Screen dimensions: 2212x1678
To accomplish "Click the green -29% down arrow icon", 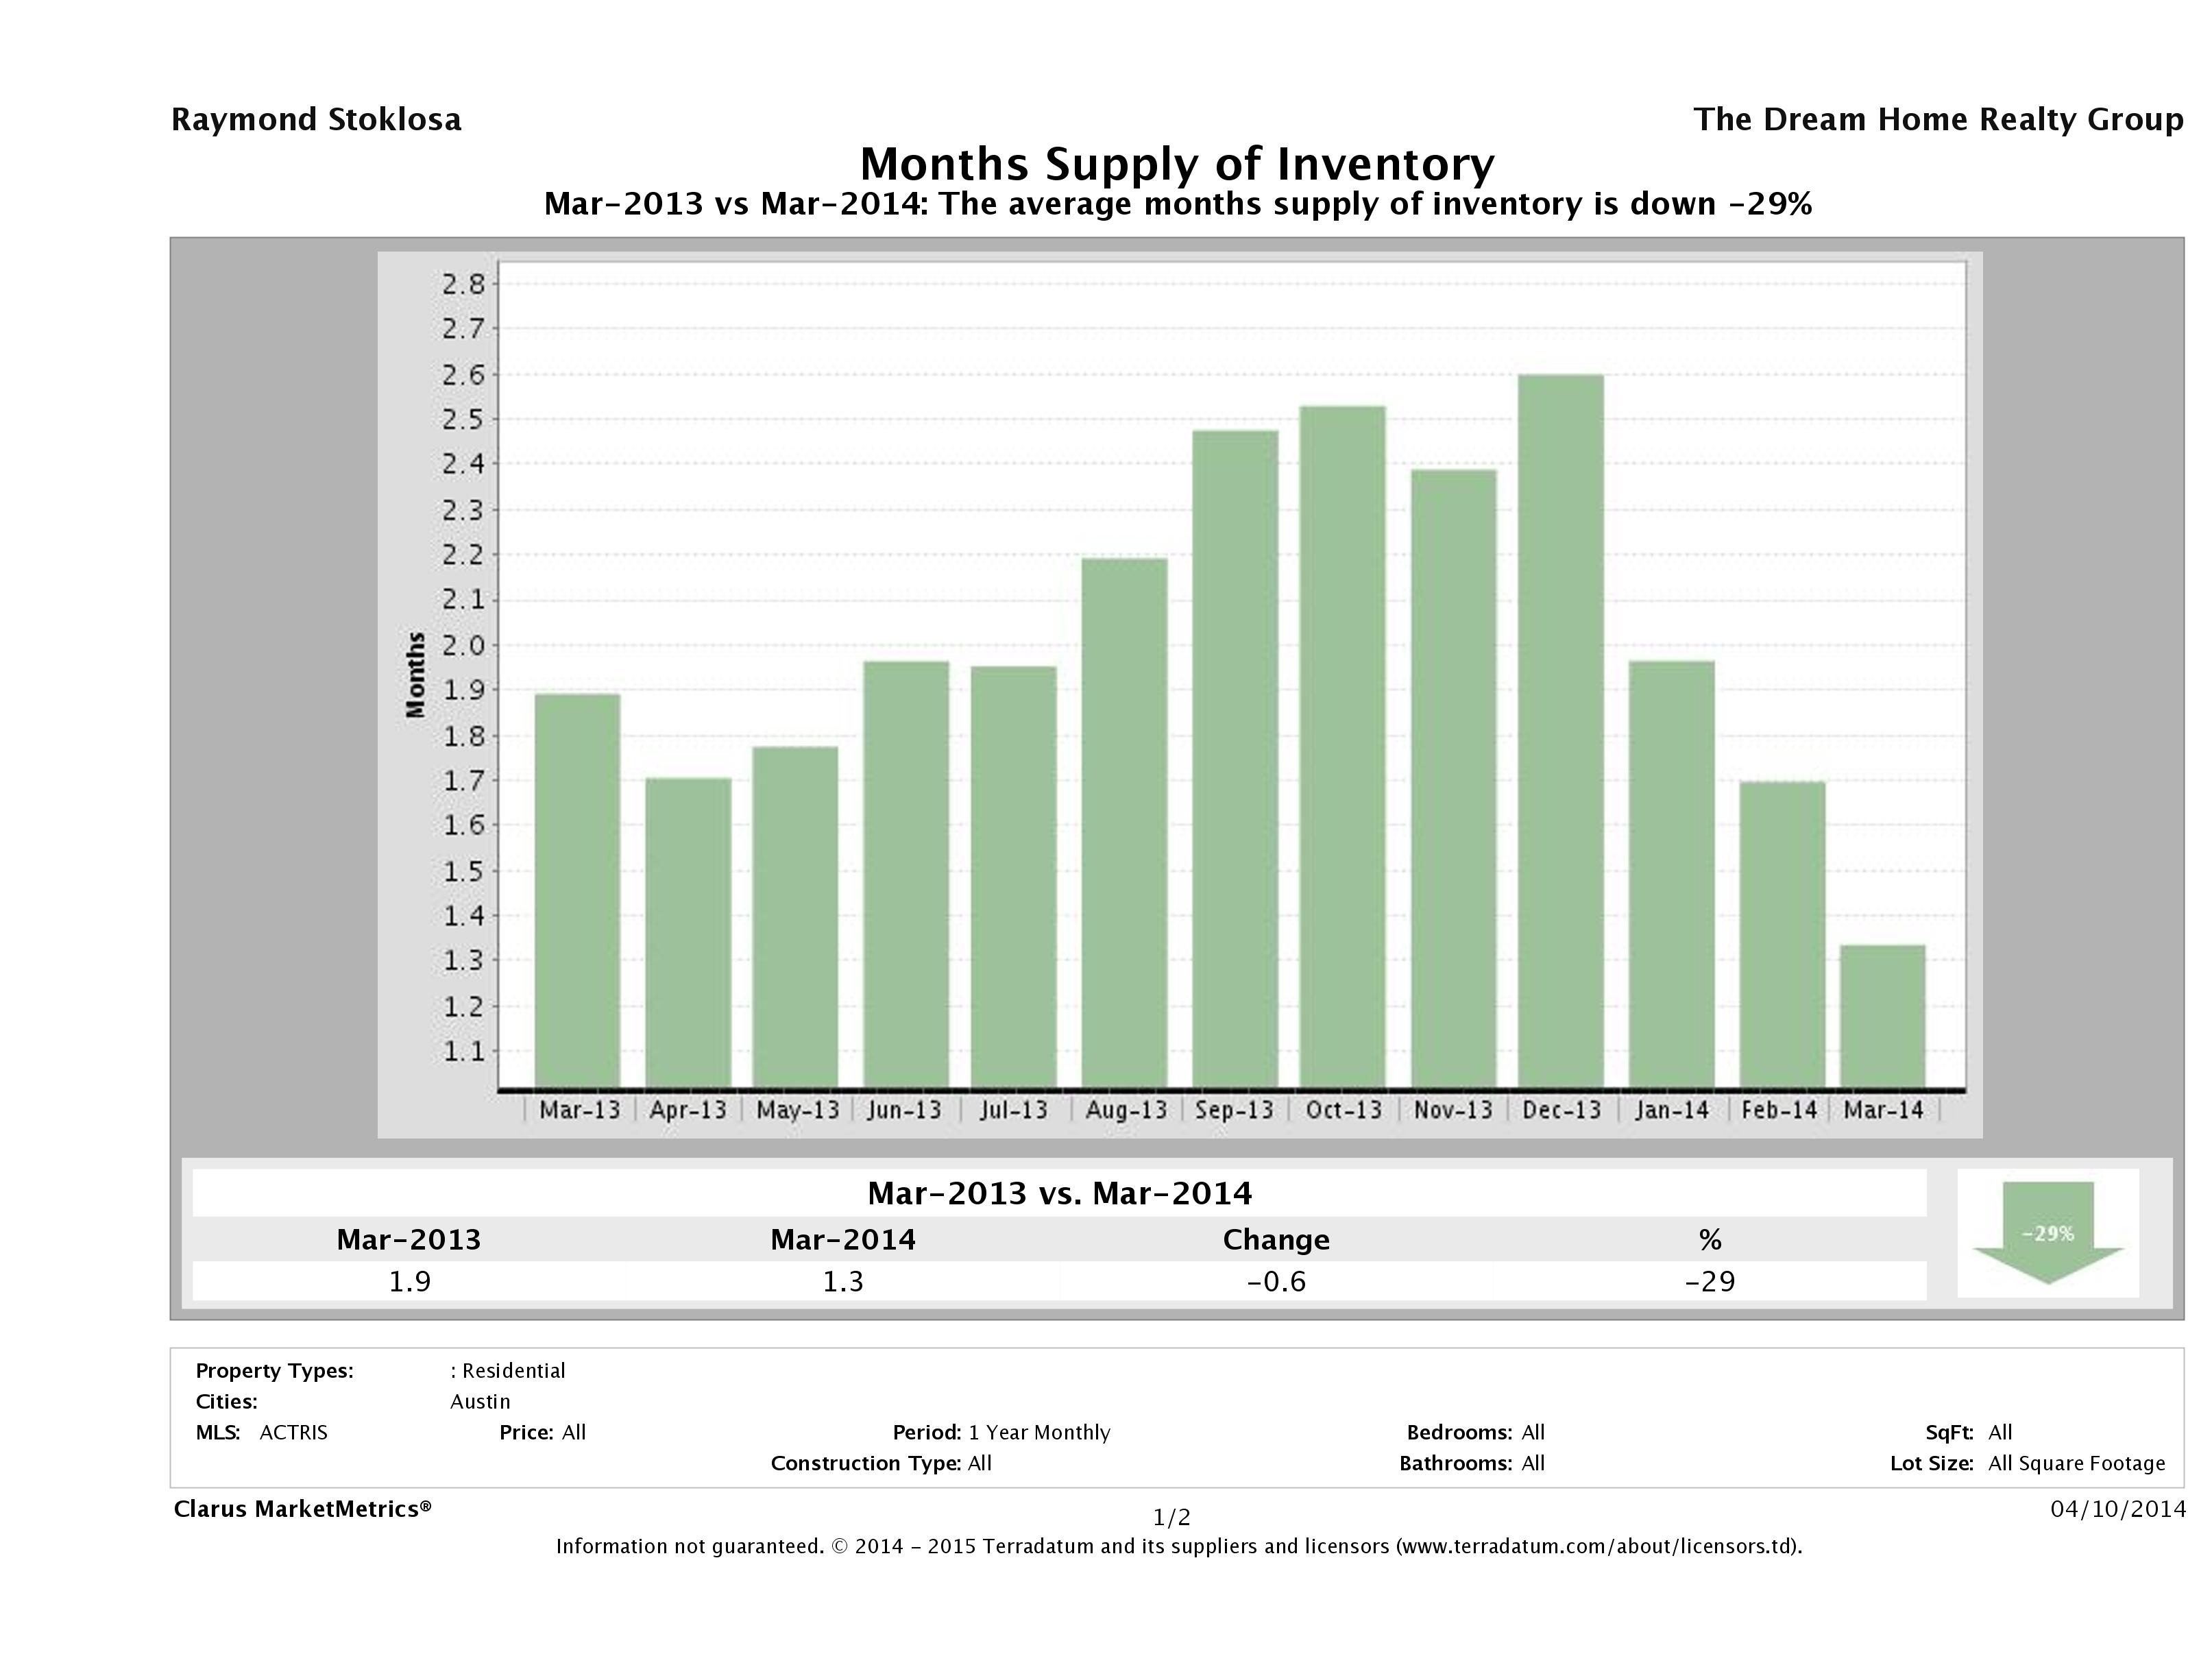I will pos(2047,1232).
